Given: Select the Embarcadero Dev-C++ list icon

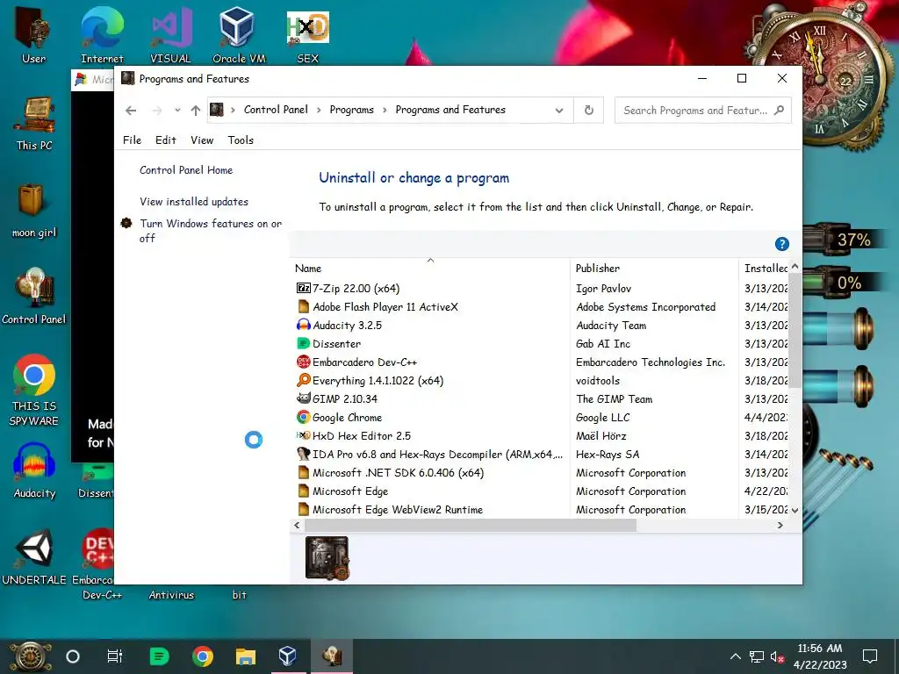Looking at the screenshot, I should pyautogui.click(x=303, y=362).
